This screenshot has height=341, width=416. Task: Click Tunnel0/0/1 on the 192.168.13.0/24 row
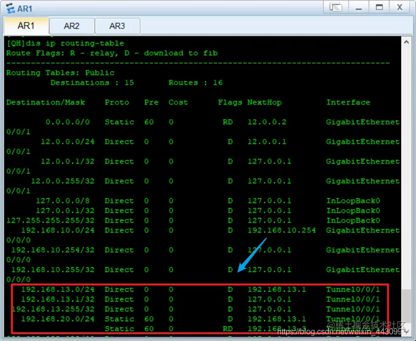[353, 289]
